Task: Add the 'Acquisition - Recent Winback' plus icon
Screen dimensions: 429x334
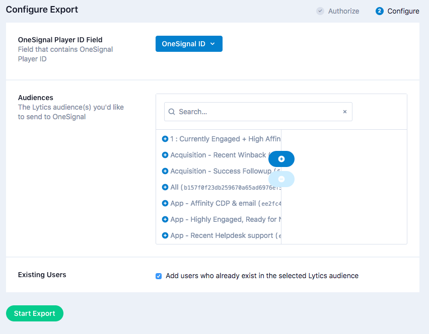Action: (x=165, y=155)
